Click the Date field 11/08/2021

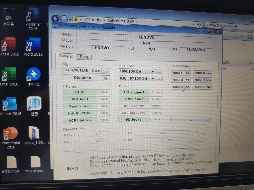click(x=196, y=50)
